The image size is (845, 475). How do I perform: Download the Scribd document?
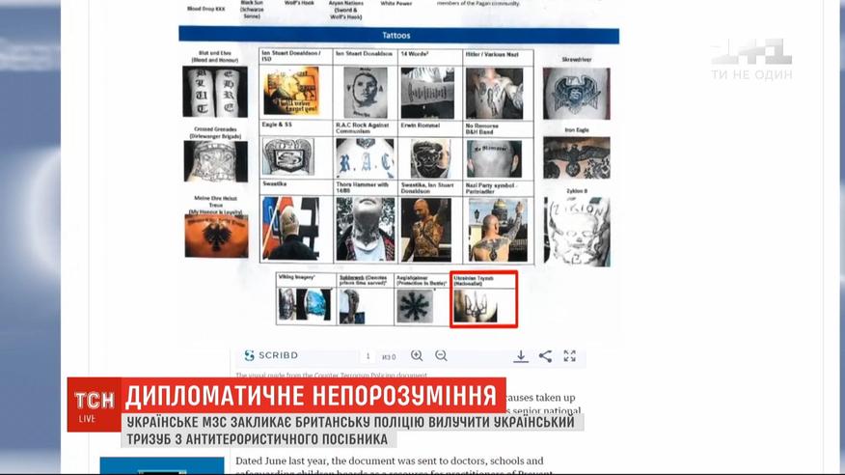[520, 356]
